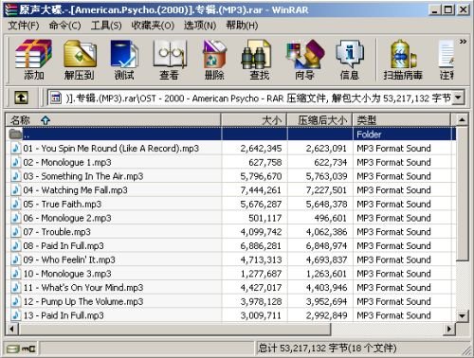Click the vertical scrollbar up arrow
The image size is (474, 358).
[x=462, y=120]
